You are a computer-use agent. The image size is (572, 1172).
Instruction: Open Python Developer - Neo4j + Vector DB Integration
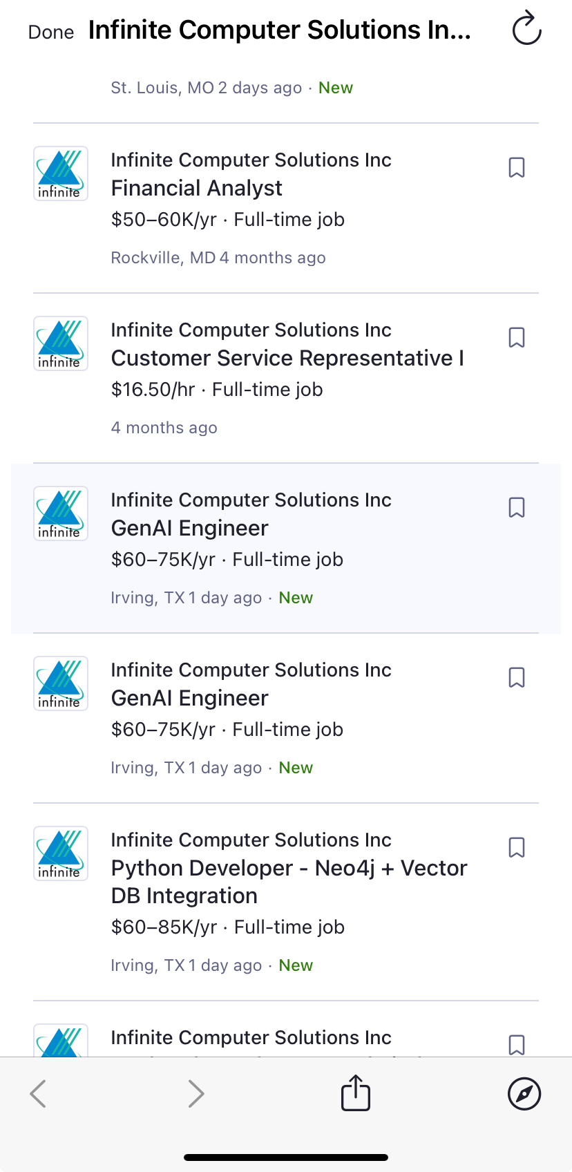pos(289,882)
